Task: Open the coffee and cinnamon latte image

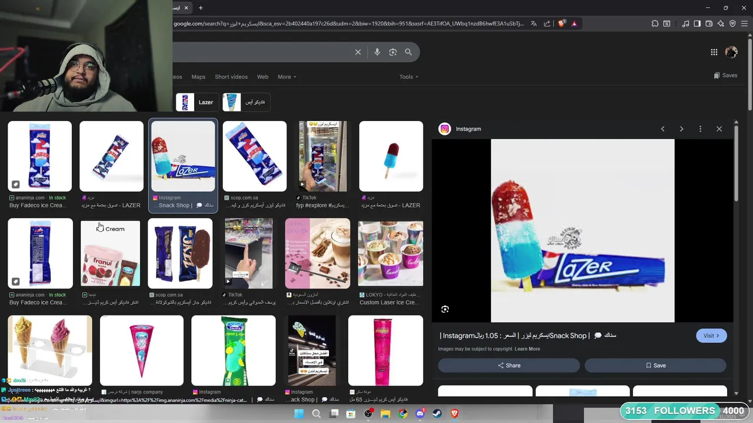Action: (318, 253)
